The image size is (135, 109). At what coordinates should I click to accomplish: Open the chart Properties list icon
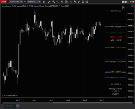(87, 2)
